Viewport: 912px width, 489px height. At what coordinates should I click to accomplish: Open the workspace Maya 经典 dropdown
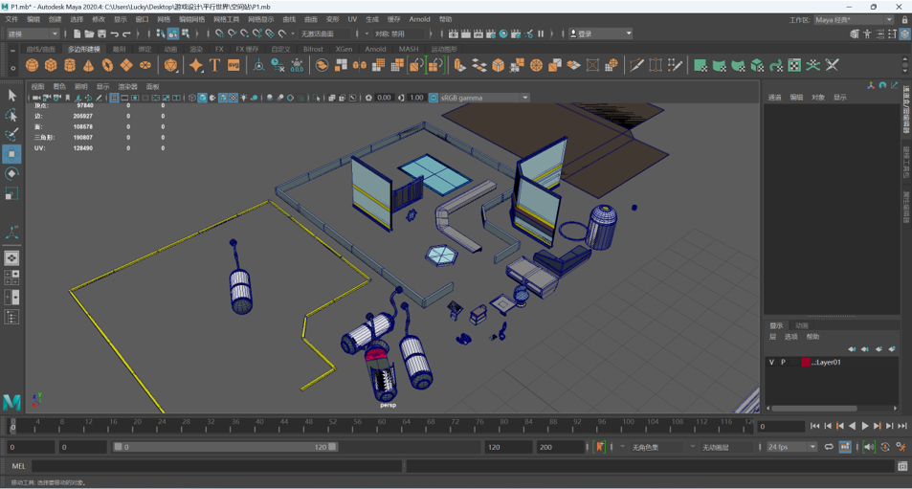[853, 19]
